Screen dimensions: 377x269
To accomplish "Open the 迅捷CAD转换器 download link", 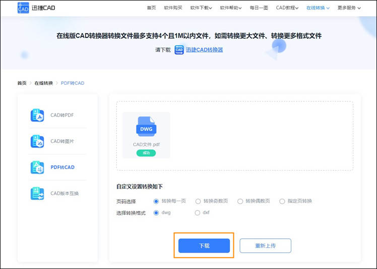I will [204, 50].
